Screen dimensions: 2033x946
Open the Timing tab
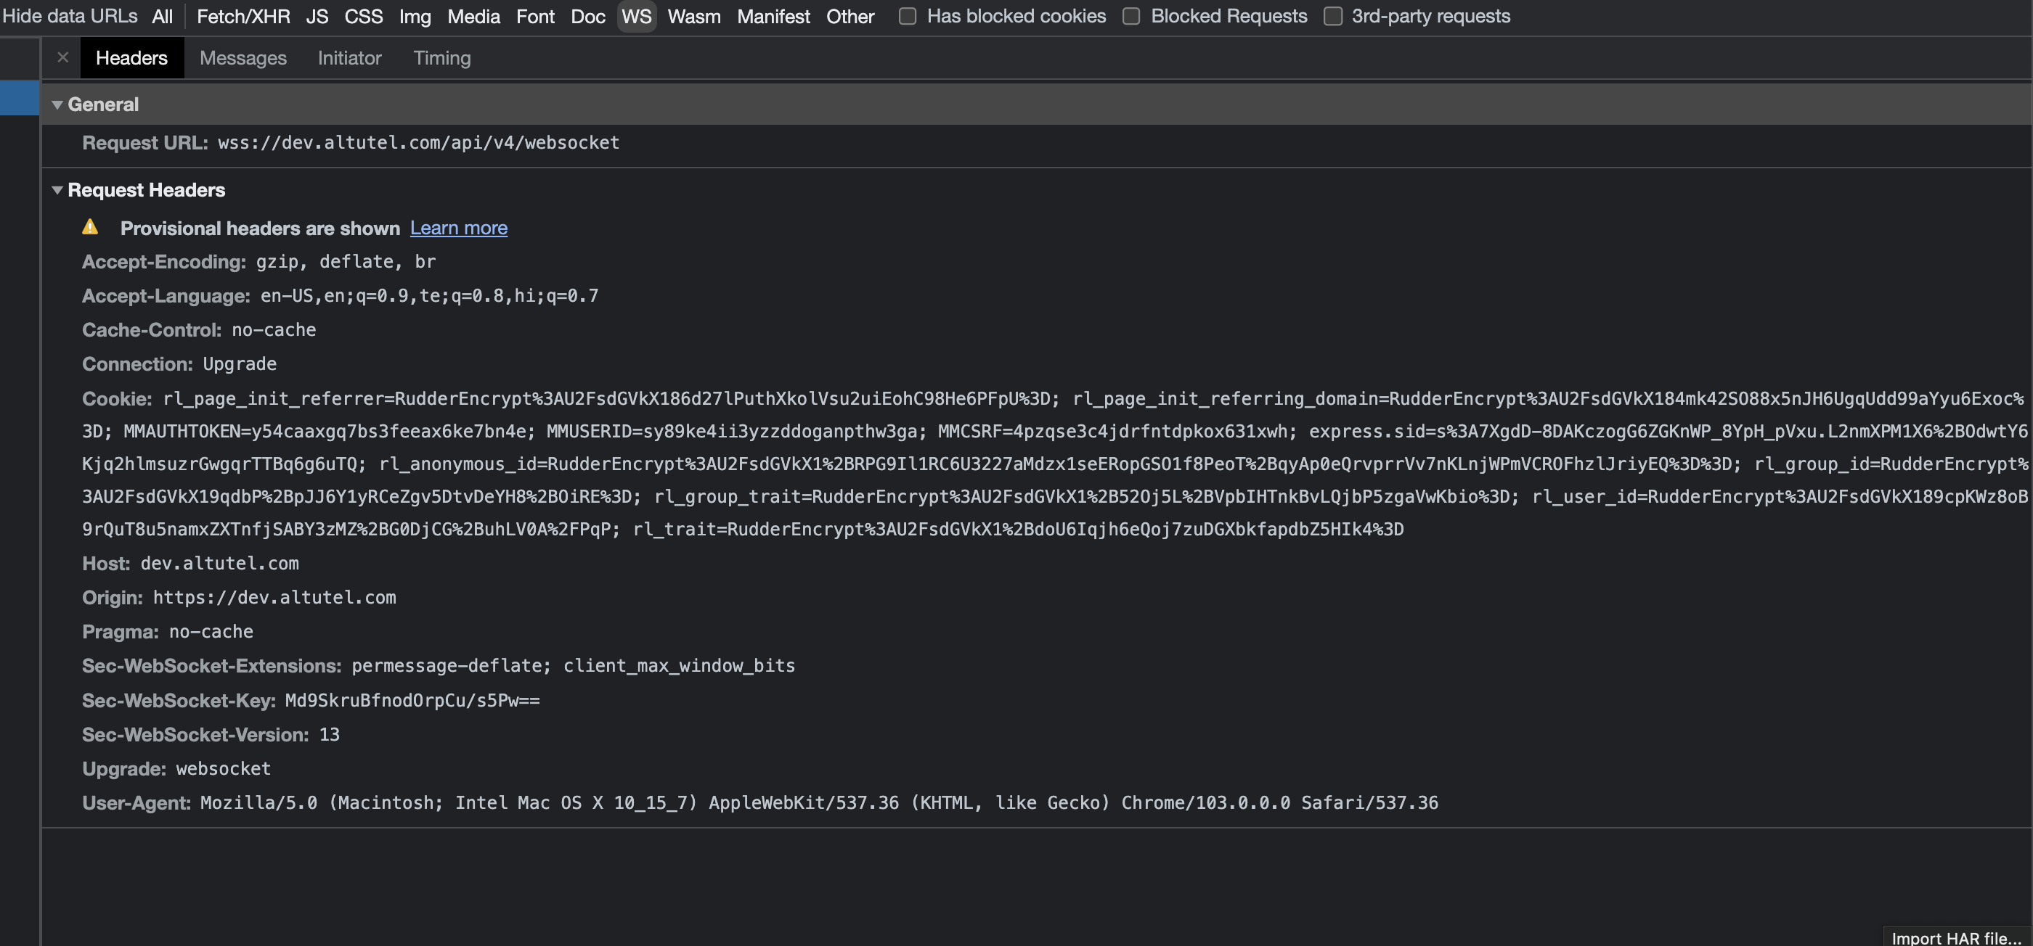[442, 57]
